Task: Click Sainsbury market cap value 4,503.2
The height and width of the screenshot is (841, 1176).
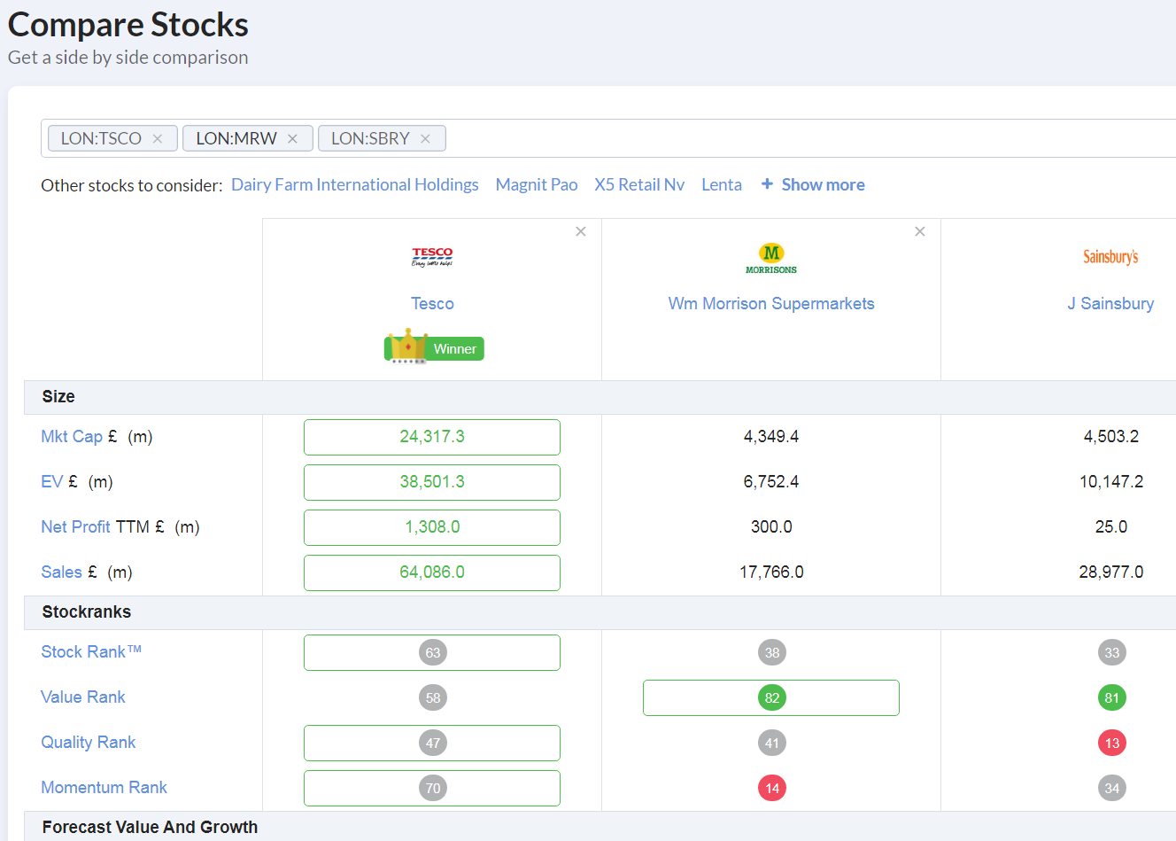Action: [x=1111, y=437]
